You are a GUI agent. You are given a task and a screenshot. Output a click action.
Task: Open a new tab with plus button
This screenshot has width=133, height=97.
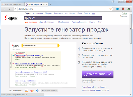[x=51, y=5]
